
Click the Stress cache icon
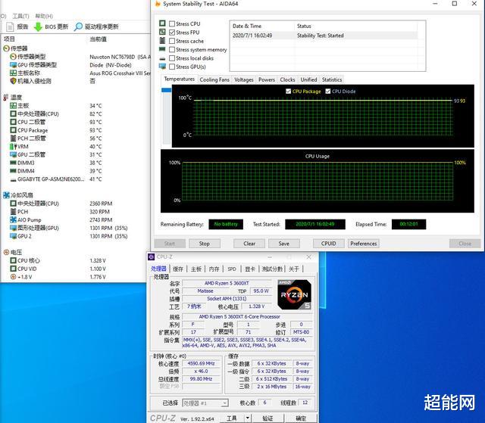tap(162, 41)
